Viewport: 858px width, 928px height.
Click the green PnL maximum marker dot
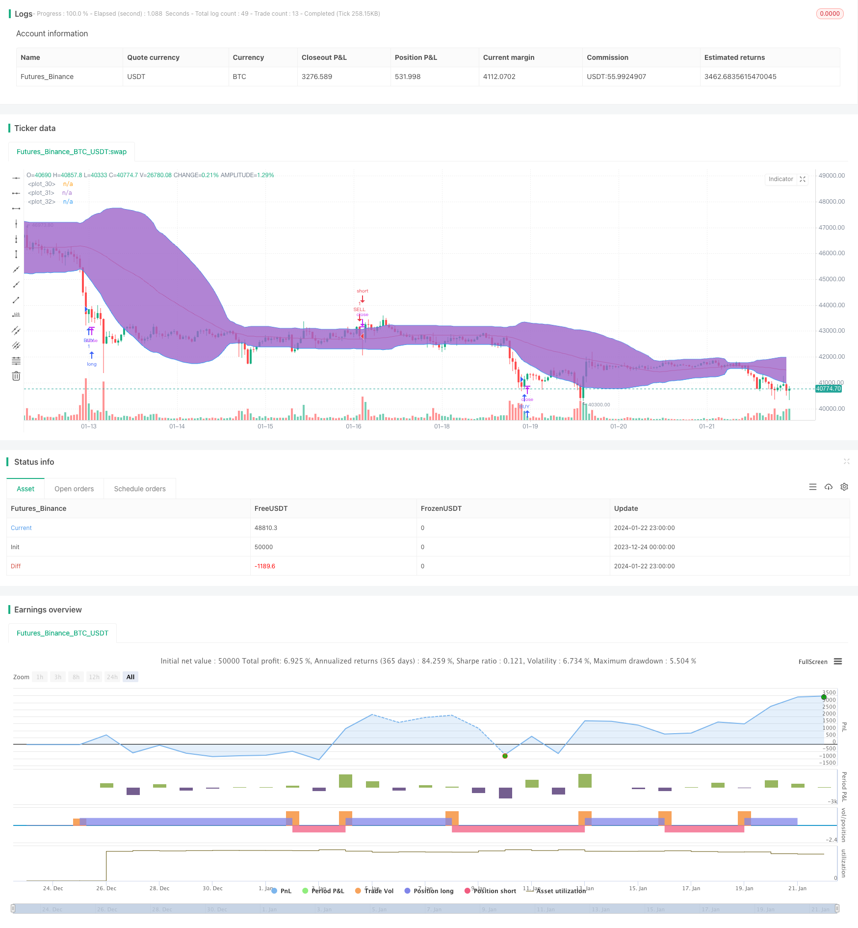(x=824, y=697)
